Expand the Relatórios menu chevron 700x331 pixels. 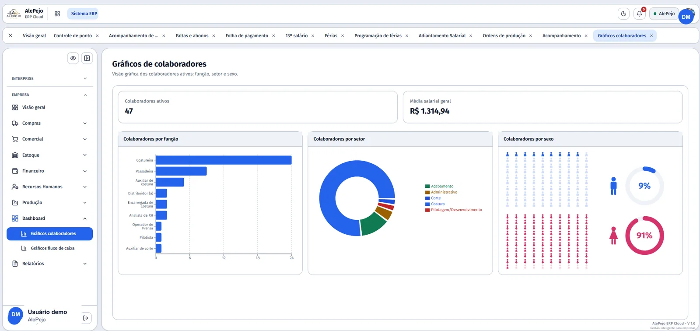click(x=85, y=264)
